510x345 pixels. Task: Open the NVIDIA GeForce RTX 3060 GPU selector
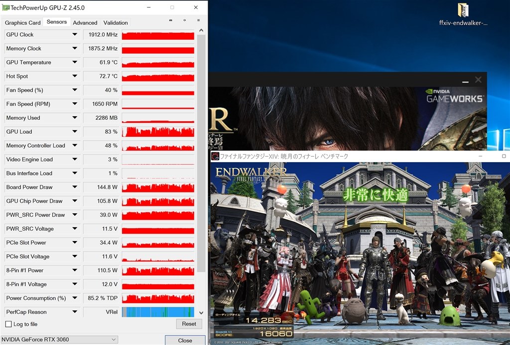click(x=59, y=340)
